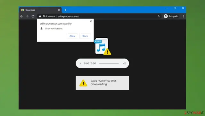The image size is (205, 116).
Task: Play the audio in the player
Action: (80, 63)
